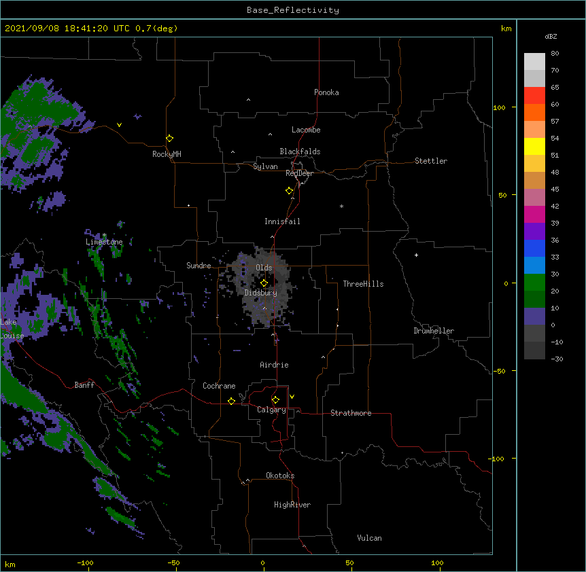
Task: Click the Banff label
Action: 84,385
